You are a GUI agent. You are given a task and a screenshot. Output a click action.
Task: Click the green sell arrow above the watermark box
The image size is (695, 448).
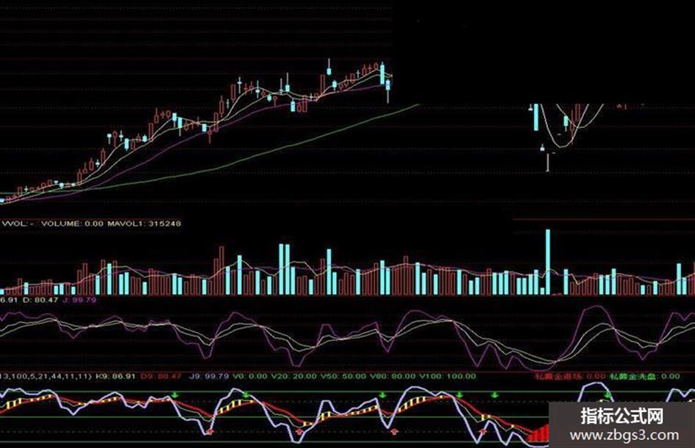(x=608, y=394)
